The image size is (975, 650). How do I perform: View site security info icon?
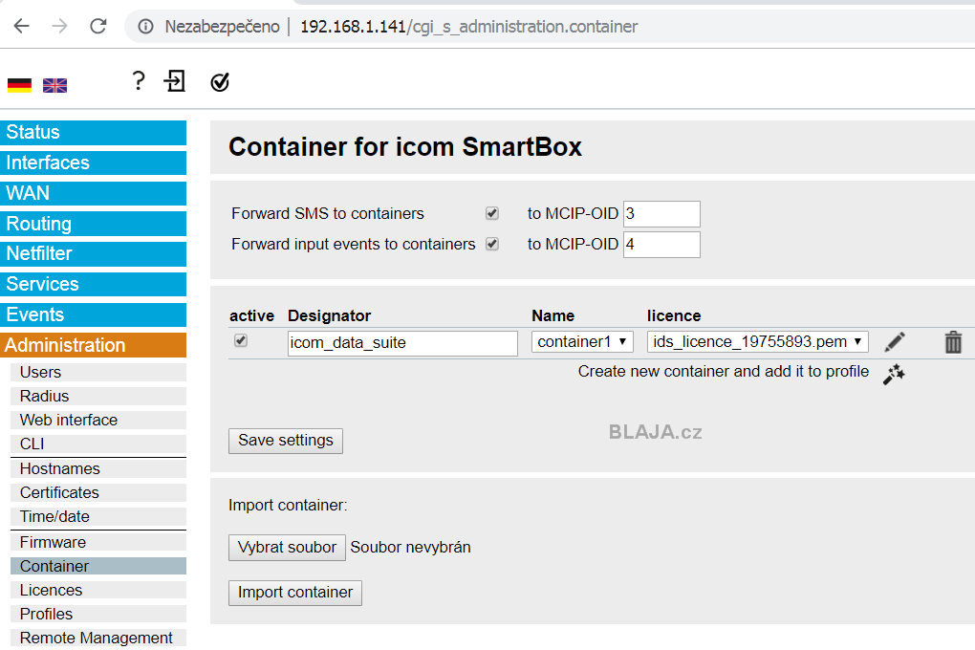point(145,26)
